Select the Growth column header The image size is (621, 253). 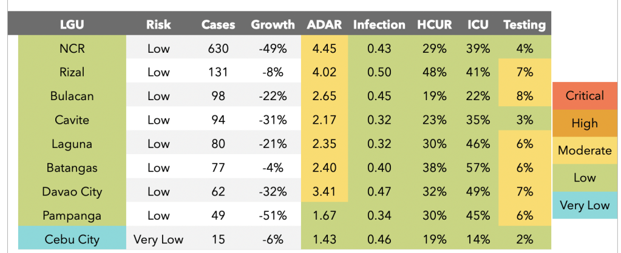point(273,25)
